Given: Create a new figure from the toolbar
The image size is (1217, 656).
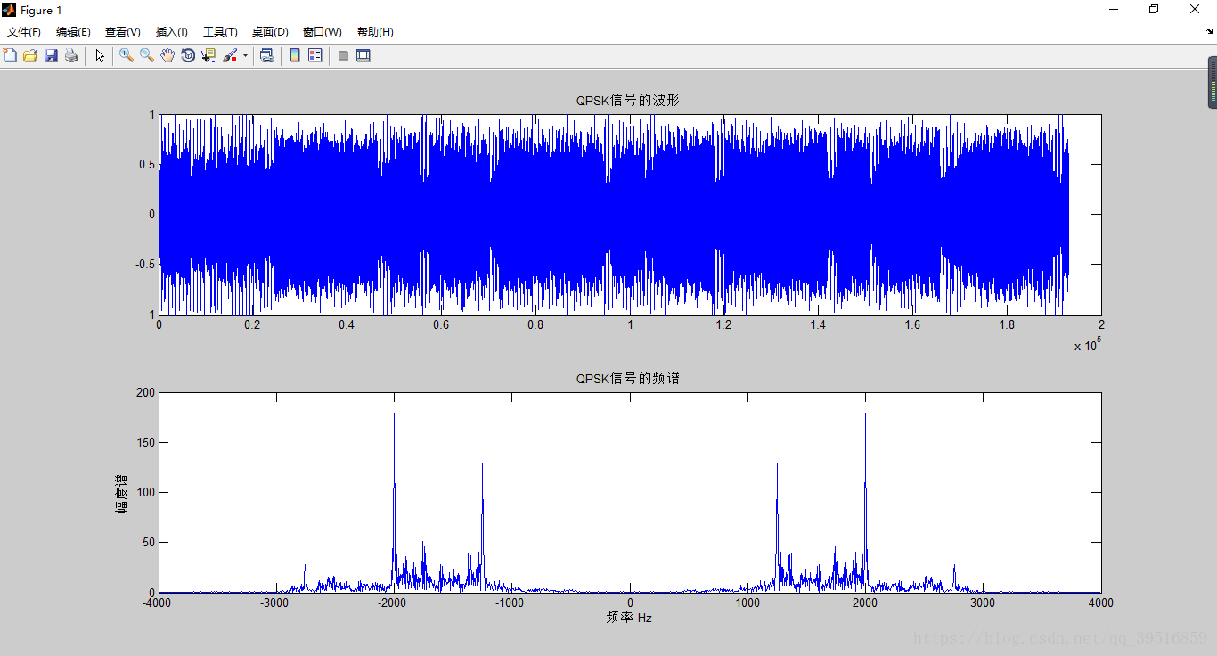Looking at the screenshot, I should [11, 55].
